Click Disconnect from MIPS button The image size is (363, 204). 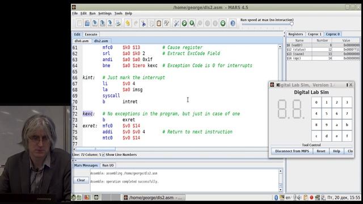pyautogui.click(x=292, y=151)
